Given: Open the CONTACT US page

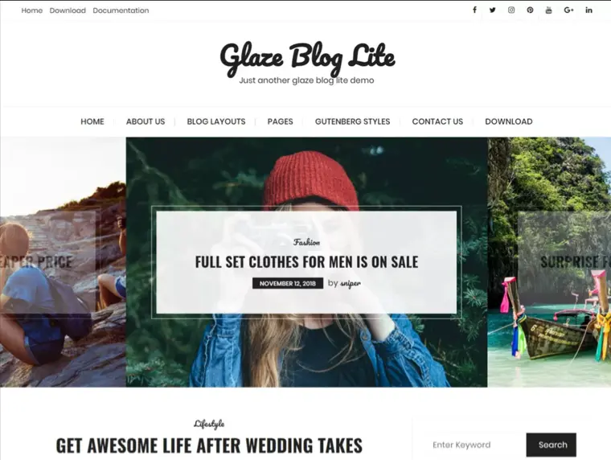Looking at the screenshot, I should [437, 121].
